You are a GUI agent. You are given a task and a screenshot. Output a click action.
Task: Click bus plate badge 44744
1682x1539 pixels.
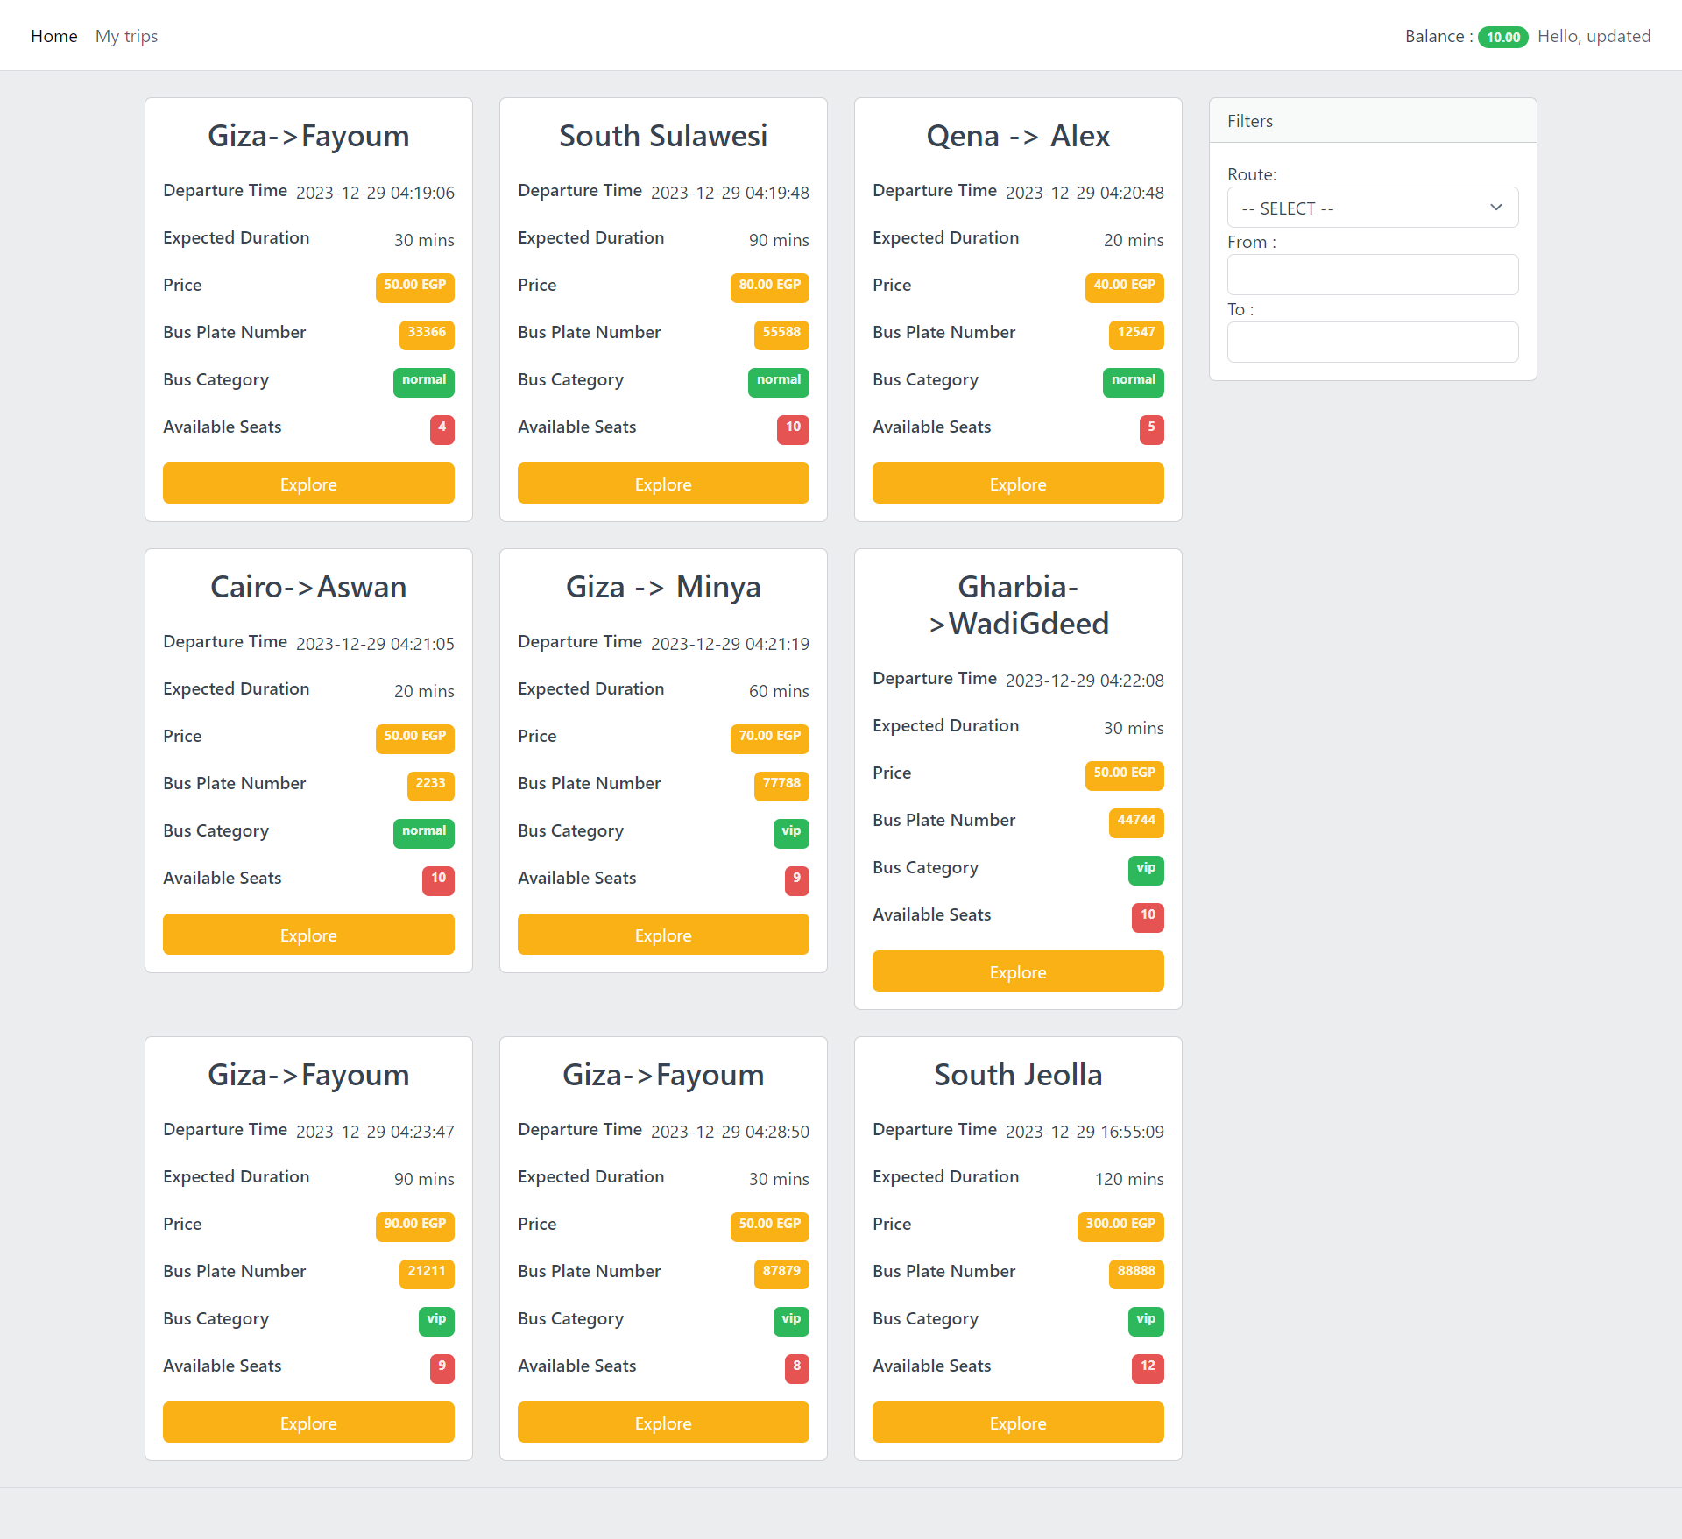pos(1135,821)
